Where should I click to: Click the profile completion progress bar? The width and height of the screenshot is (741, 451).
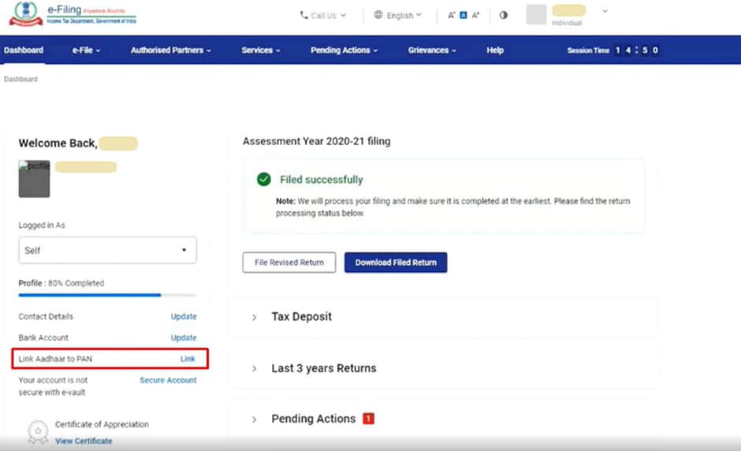coord(107,295)
